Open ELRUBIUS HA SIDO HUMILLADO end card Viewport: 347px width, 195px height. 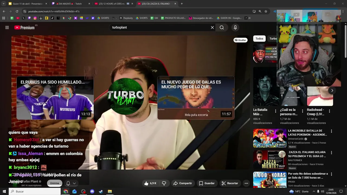[55, 98]
